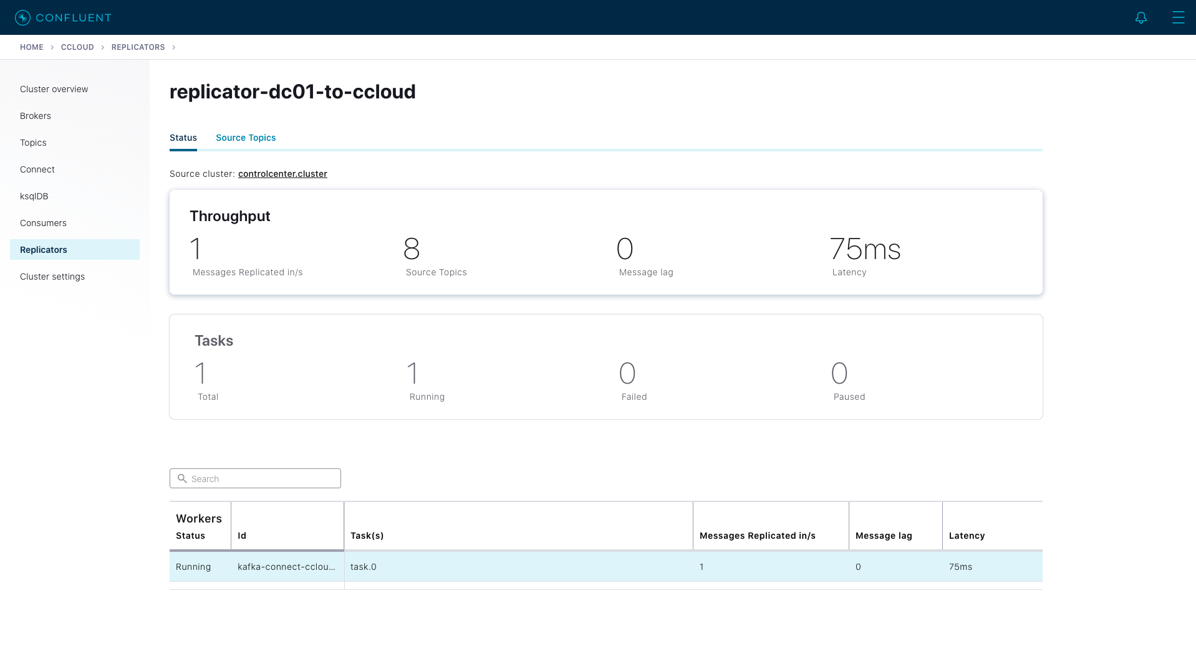Image resolution: width=1196 pixels, height=672 pixels.
Task: Sort by the Message lag column header
Action: pos(884,536)
